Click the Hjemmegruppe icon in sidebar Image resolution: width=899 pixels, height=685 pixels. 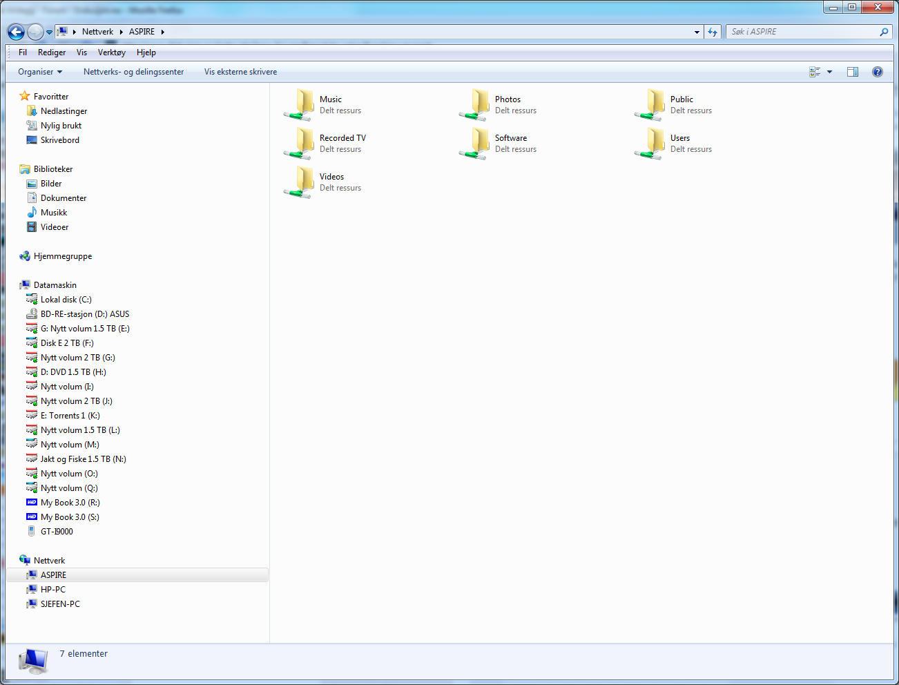pos(25,256)
